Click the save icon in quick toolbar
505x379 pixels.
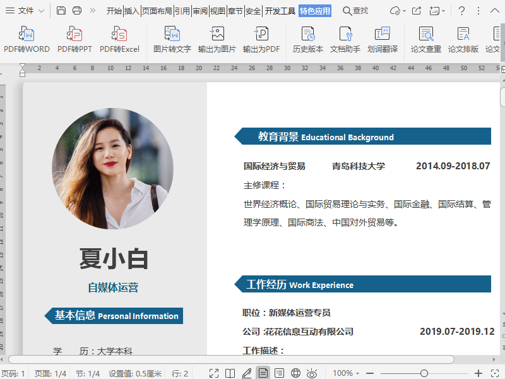click(x=61, y=11)
